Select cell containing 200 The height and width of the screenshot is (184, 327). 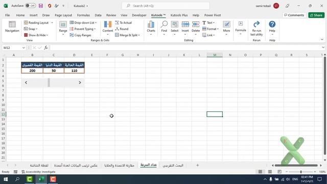click(x=32, y=71)
